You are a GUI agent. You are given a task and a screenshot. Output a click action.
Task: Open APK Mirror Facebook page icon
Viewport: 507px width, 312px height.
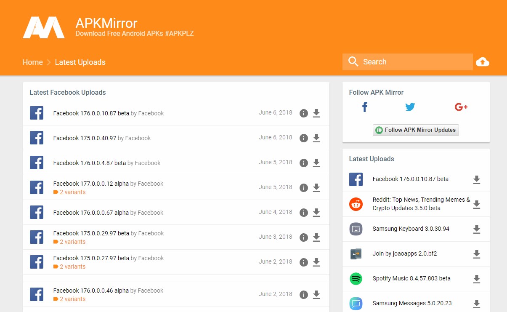365,107
